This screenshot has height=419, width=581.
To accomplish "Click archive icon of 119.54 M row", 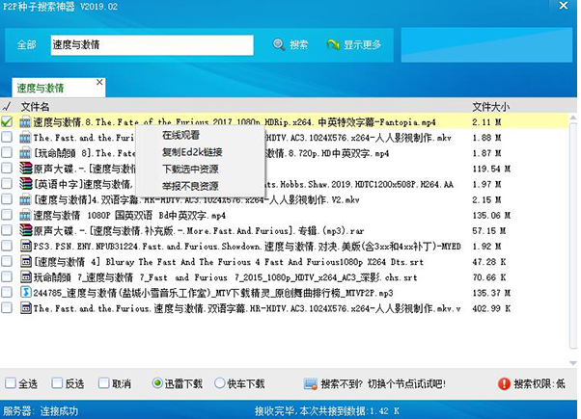I will (x=25, y=169).
